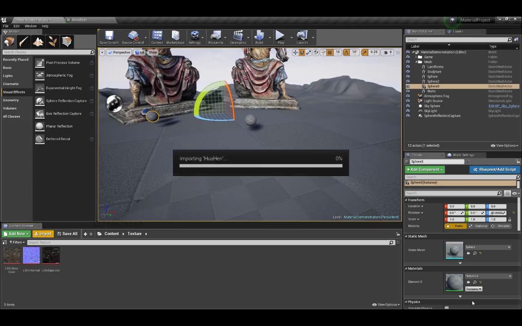Open the Window menu
Image resolution: width=522 pixels, height=326 pixels.
click(31, 26)
